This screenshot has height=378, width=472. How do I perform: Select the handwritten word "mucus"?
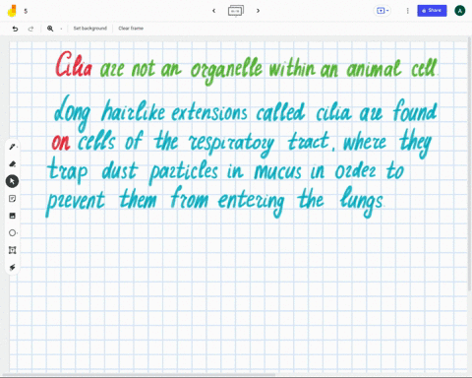(x=277, y=171)
